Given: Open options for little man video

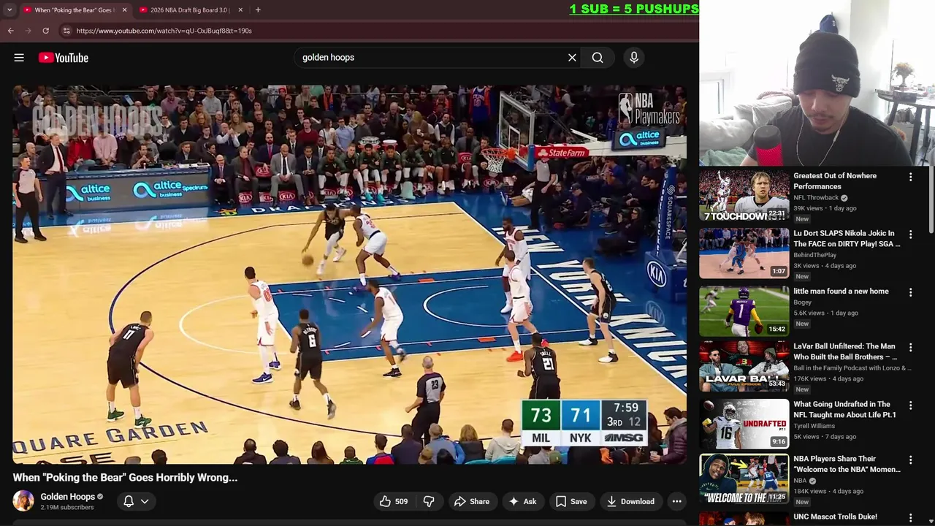Looking at the screenshot, I should pos(910,292).
